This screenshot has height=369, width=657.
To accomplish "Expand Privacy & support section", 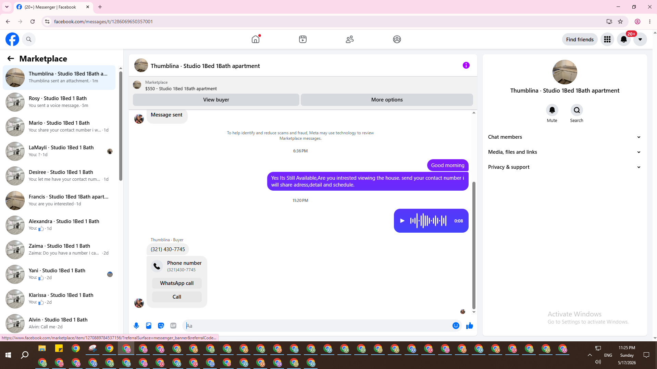I will [x=565, y=167].
